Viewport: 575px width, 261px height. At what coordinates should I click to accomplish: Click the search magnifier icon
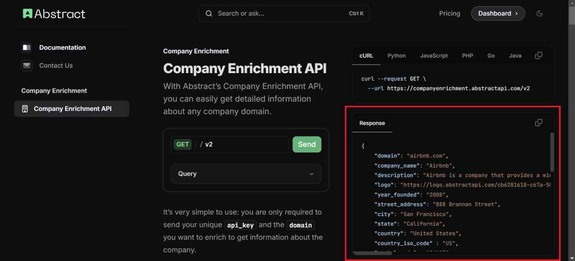tap(209, 13)
